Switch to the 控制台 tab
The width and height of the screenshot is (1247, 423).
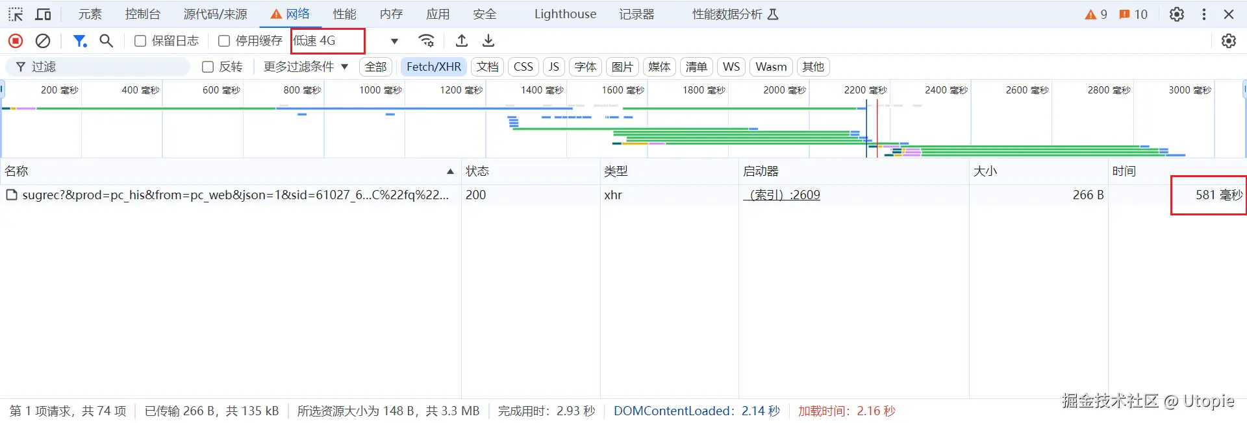pyautogui.click(x=143, y=14)
